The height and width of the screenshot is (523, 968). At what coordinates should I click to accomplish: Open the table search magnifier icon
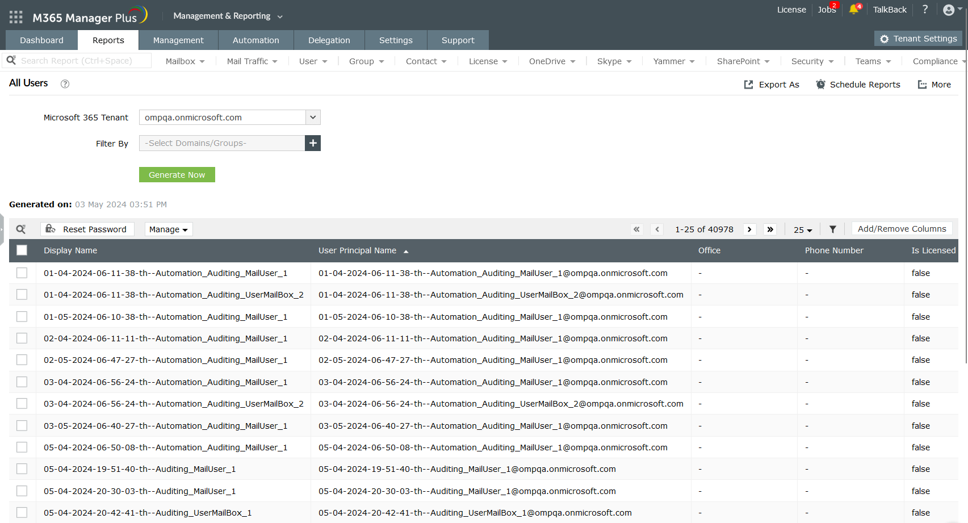pyautogui.click(x=21, y=229)
